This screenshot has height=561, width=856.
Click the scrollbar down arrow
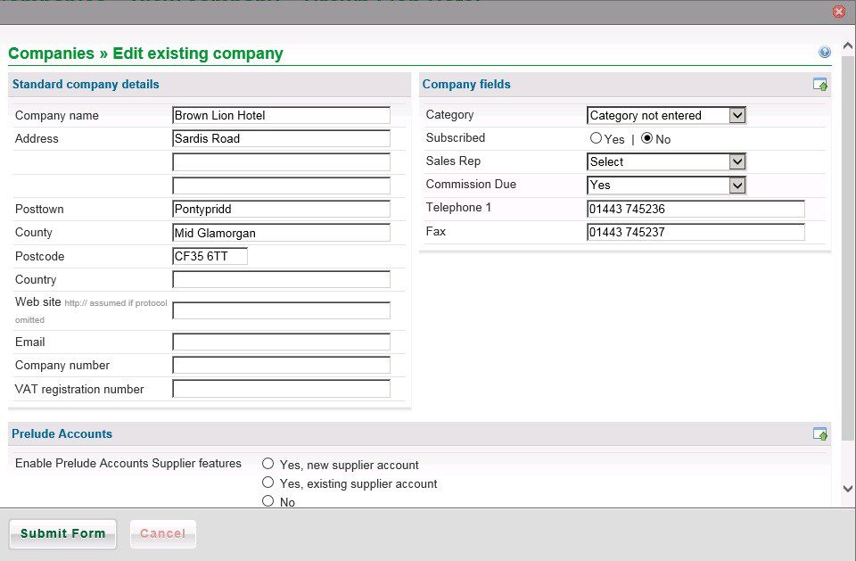point(848,489)
